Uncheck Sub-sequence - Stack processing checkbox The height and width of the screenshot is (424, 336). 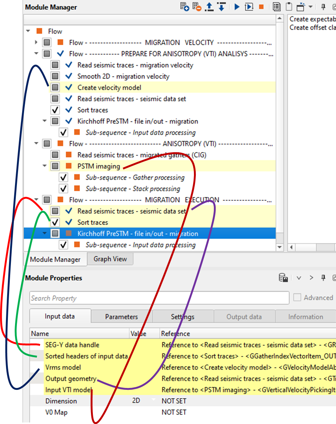tap(64, 189)
